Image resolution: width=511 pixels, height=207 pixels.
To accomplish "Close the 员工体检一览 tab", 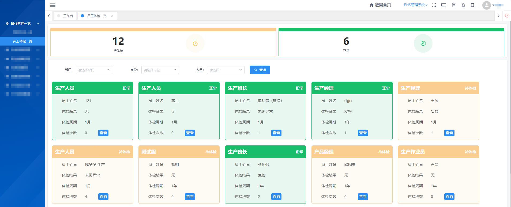I will (x=112, y=16).
